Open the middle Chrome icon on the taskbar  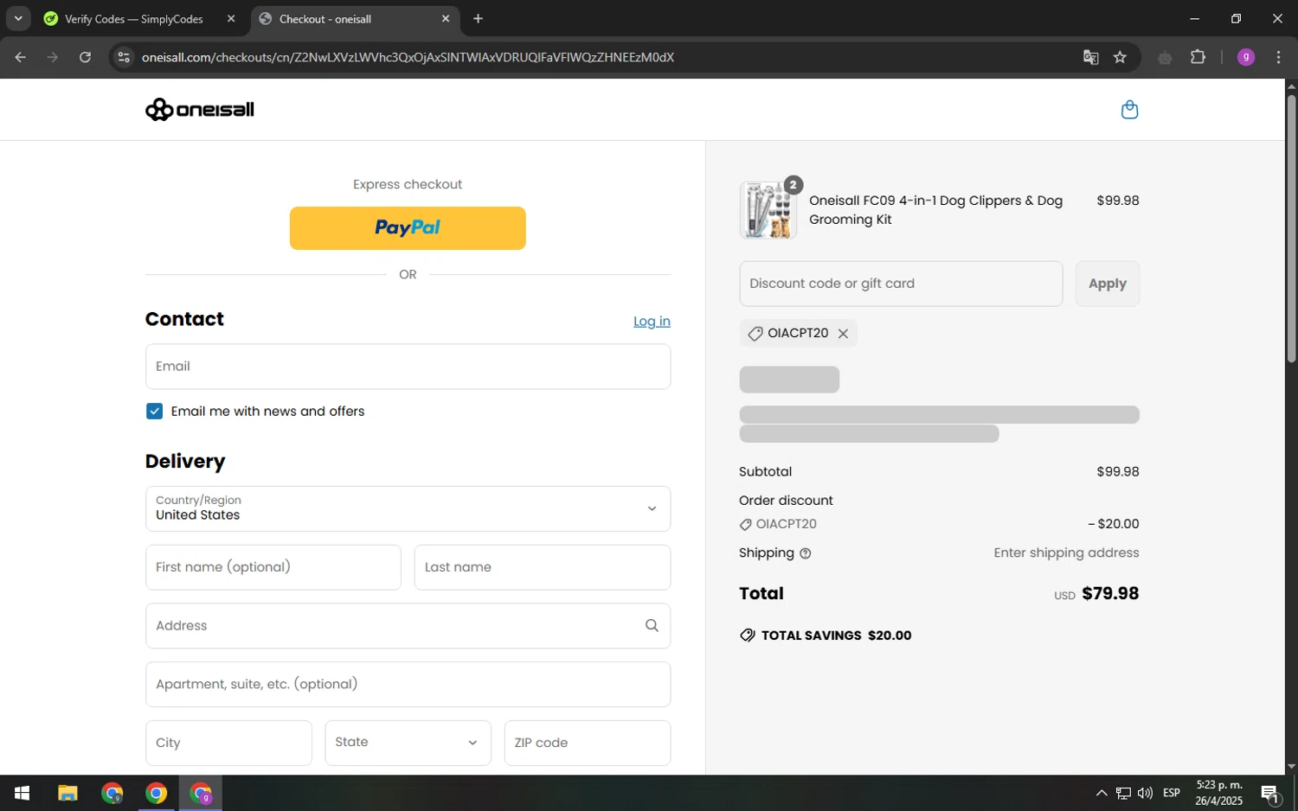click(x=157, y=793)
